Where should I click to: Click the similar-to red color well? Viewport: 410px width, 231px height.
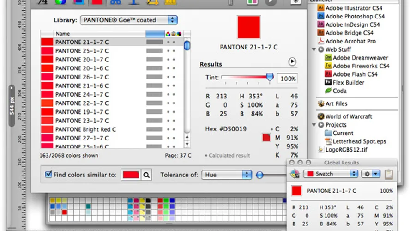click(131, 175)
